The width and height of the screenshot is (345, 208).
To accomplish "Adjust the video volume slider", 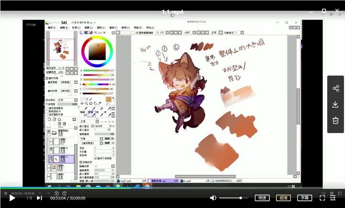I will point(233,198).
